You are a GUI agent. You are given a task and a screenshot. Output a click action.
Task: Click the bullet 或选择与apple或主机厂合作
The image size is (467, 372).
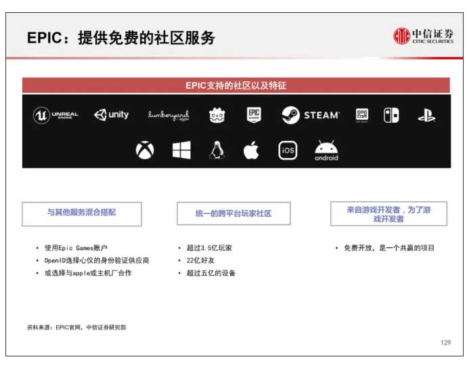[x=88, y=273]
